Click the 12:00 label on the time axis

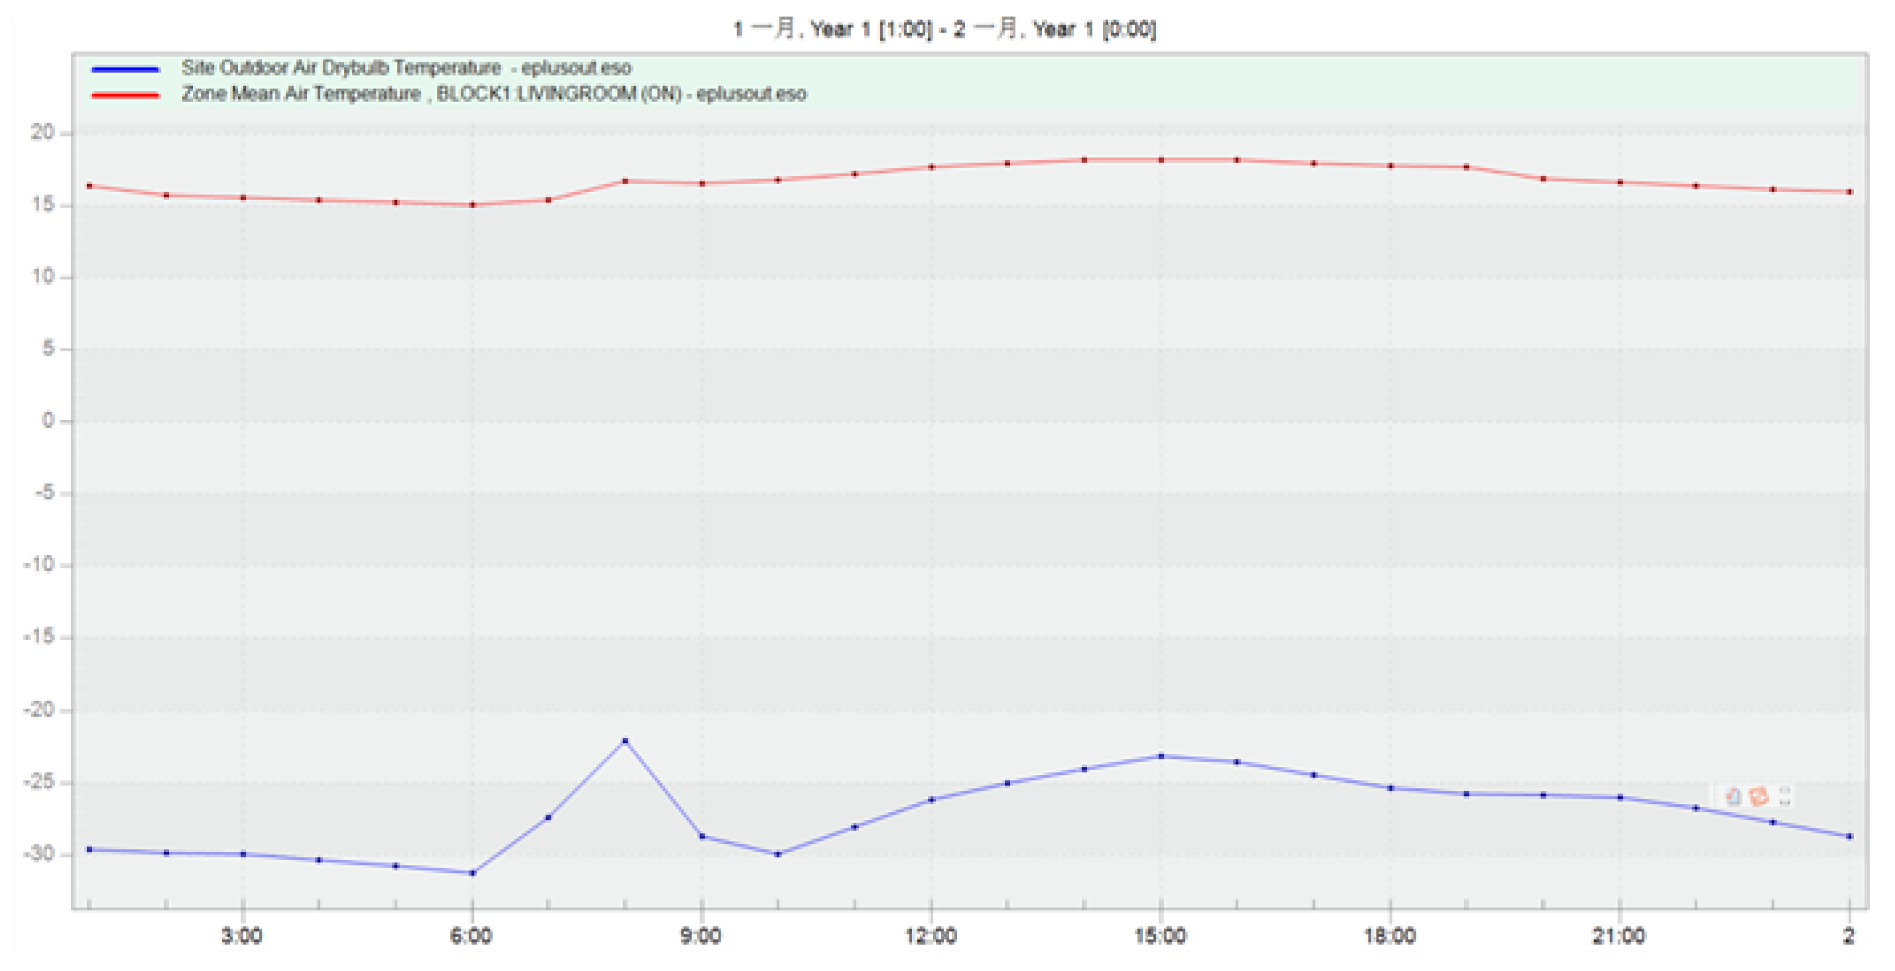pos(931,936)
